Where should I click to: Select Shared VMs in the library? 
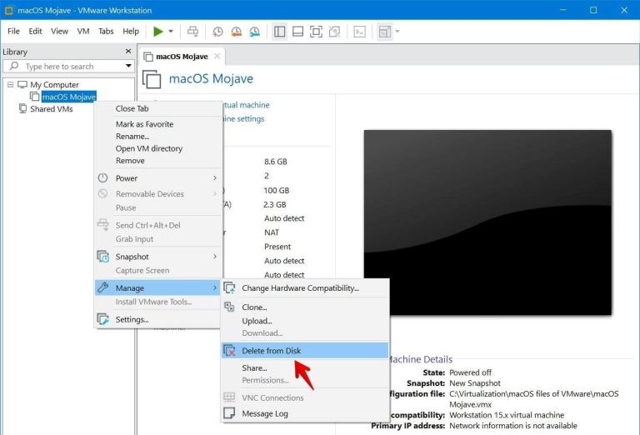[52, 109]
